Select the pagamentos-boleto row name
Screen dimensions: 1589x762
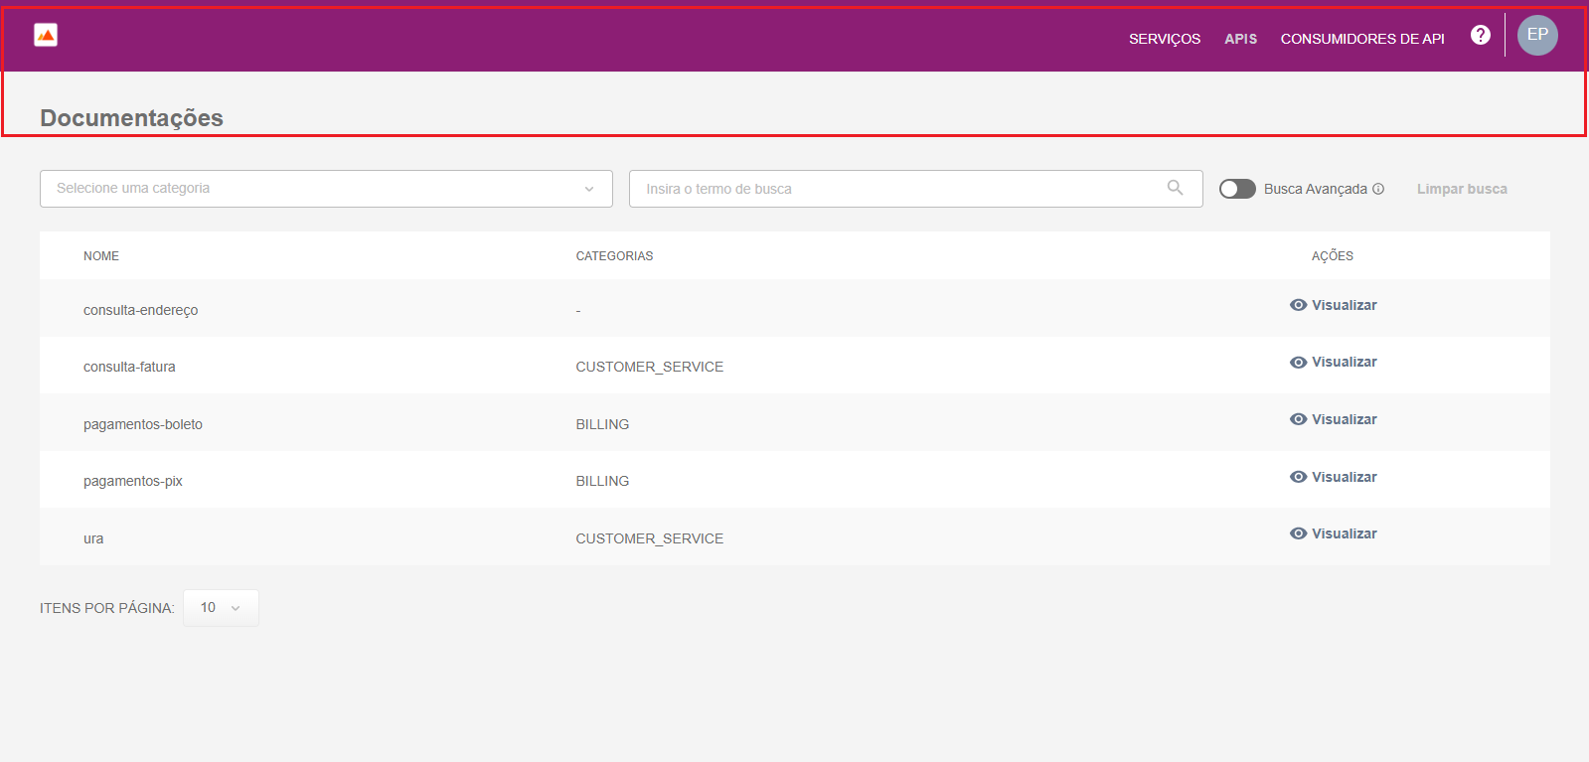click(143, 424)
